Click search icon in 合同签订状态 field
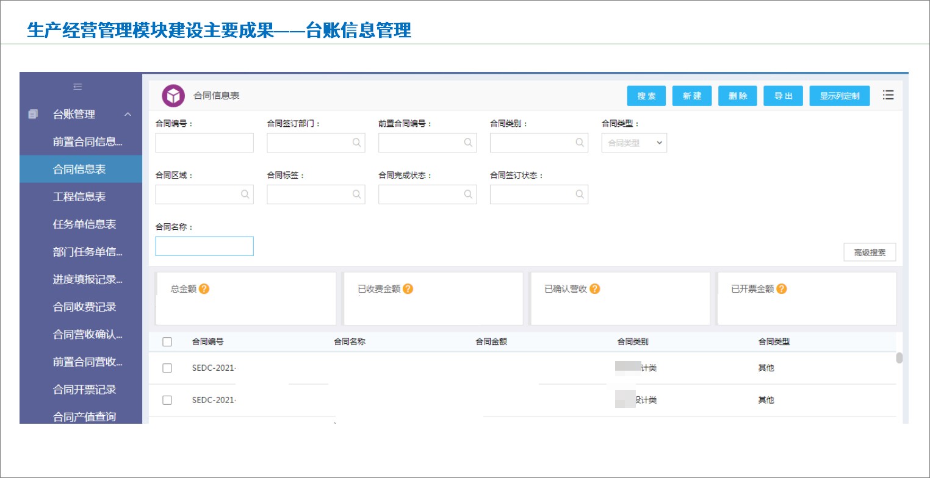930x478 pixels. click(580, 194)
